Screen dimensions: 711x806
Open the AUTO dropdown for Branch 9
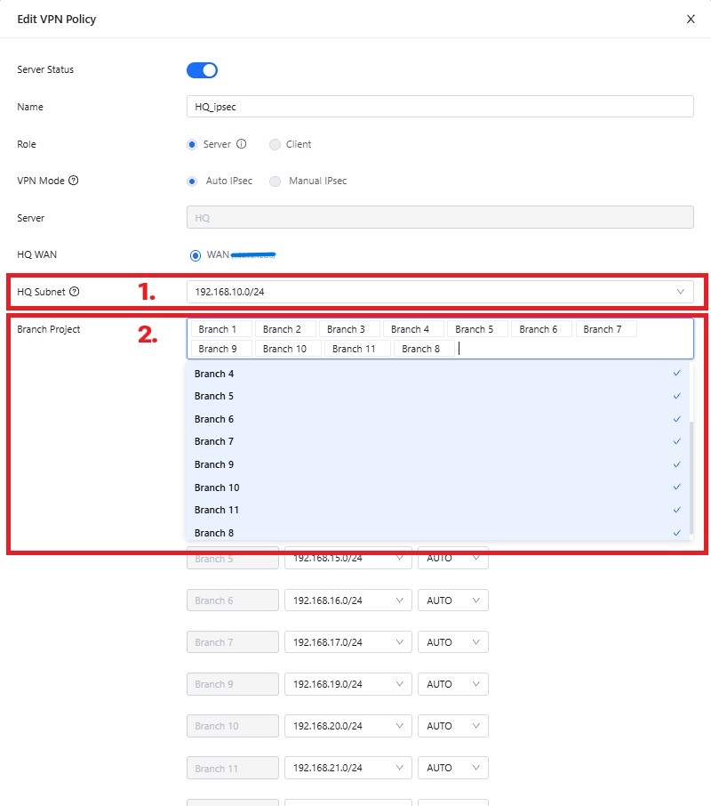click(452, 684)
